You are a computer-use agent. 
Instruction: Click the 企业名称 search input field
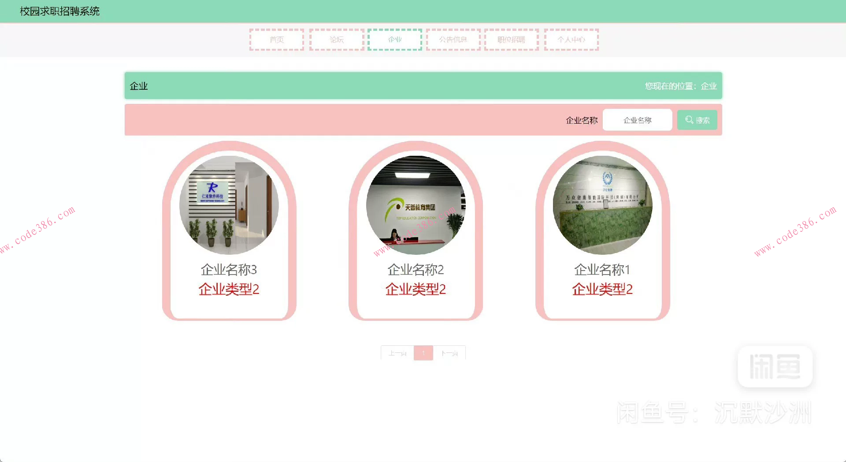pos(637,120)
